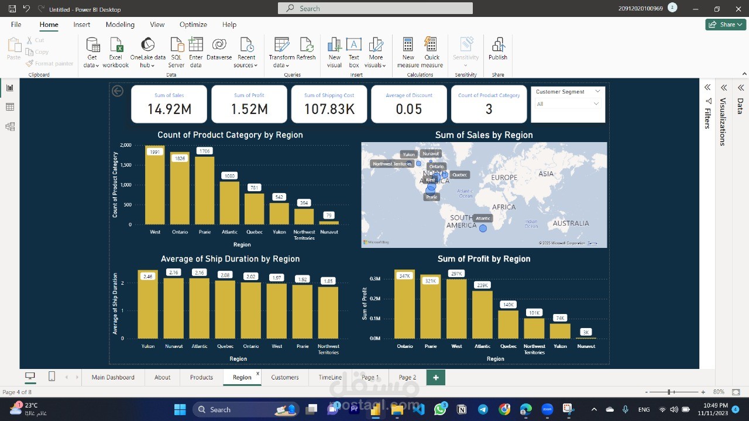Add a new report page
Image resolution: width=749 pixels, height=421 pixels.
pyautogui.click(x=435, y=377)
